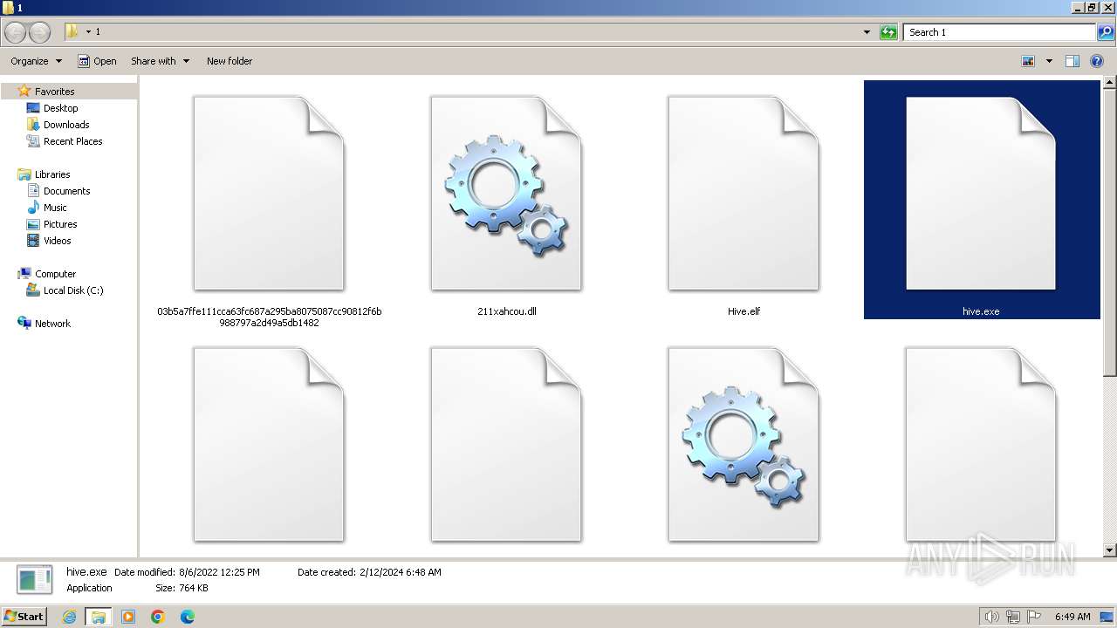Screen dimensions: 1117x628
Task: Select the 03b5a7ffe111cca63fc687 hash file icon
Action: [x=269, y=194]
